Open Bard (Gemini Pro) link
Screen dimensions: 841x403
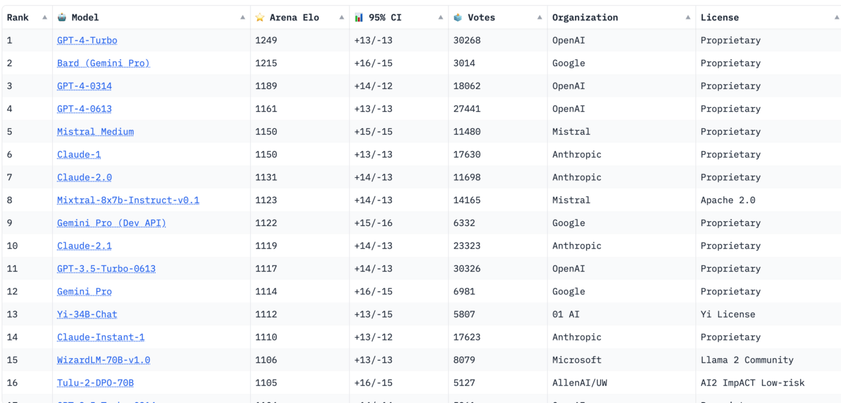103,63
